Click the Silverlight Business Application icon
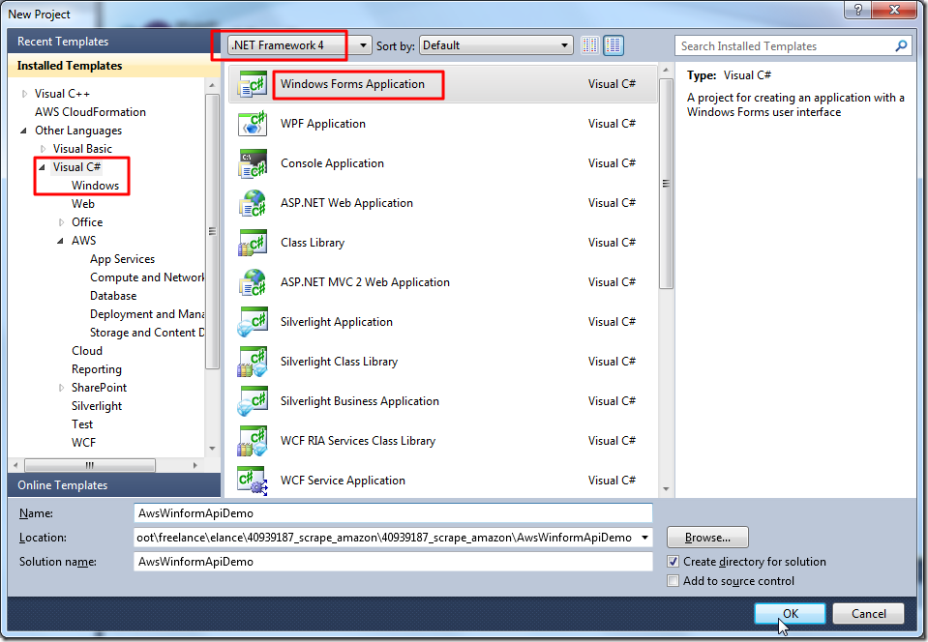Image resolution: width=928 pixels, height=642 pixels. point(253,401)
